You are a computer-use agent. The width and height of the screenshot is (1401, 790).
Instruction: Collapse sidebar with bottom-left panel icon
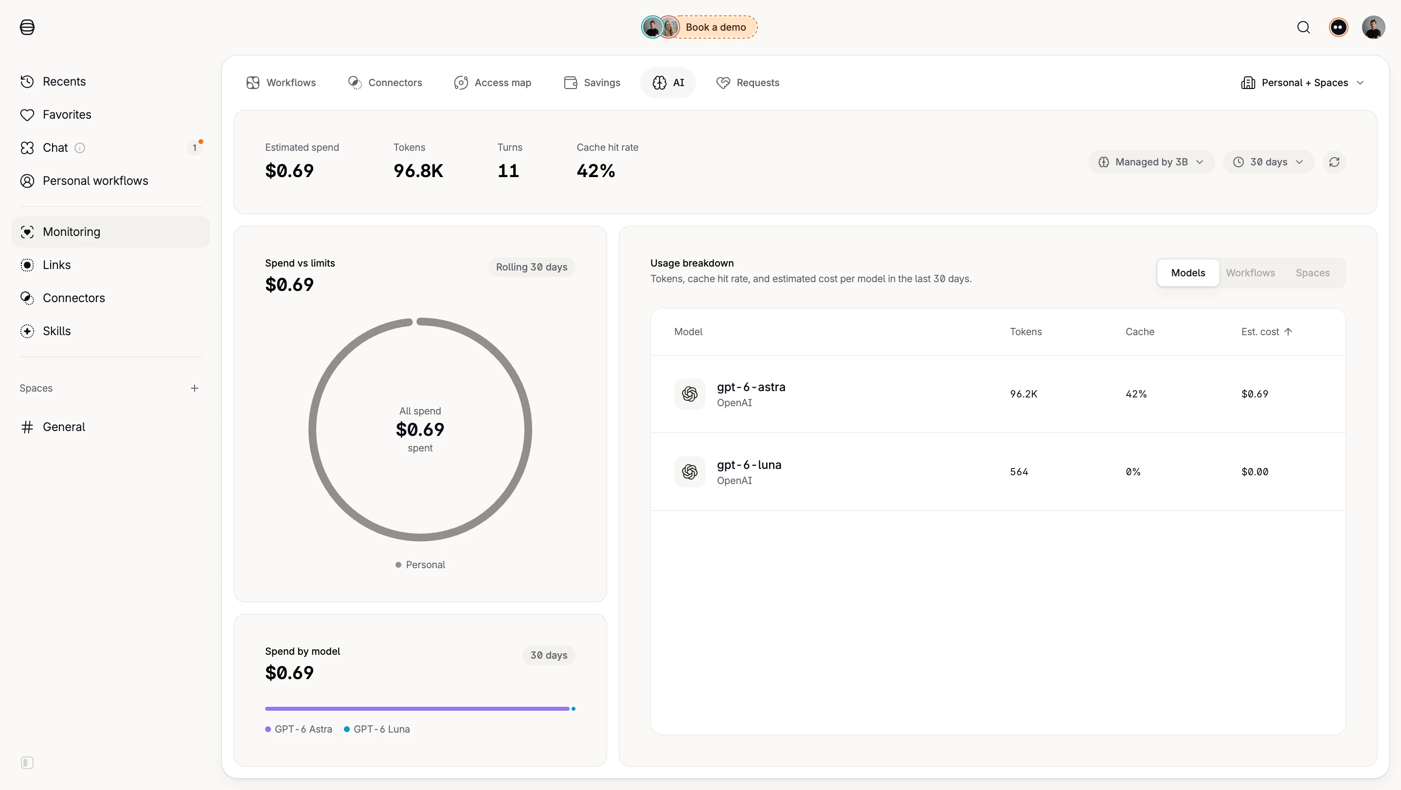point(27,763)
